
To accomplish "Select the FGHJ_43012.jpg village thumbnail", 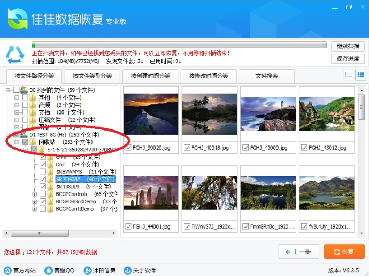I will click(x=327, y=109).
